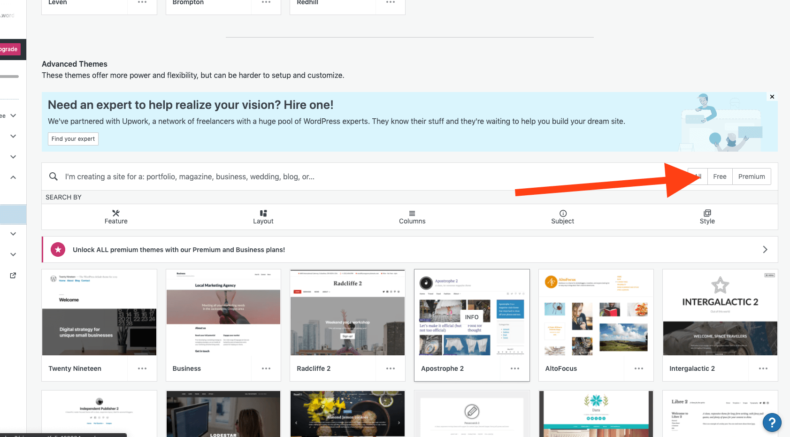Click the Advanced Themes heading
The image size is (790, 437).
75,64
